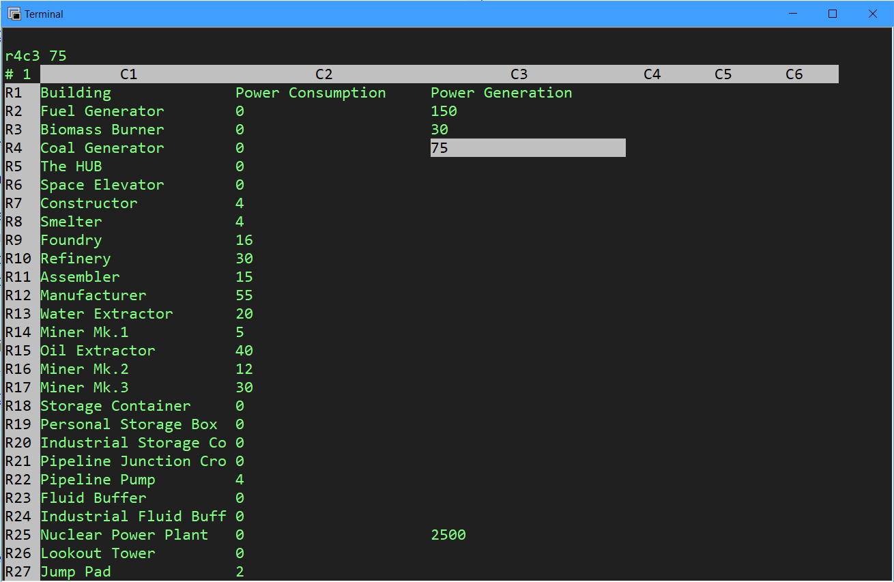This screenshot has width=894, height=582.
Task: Maximize the Terminal window
Action: pyautogui.click(x=833, y=14)
